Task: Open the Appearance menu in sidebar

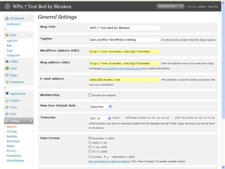Action: (x=18, y=93)
